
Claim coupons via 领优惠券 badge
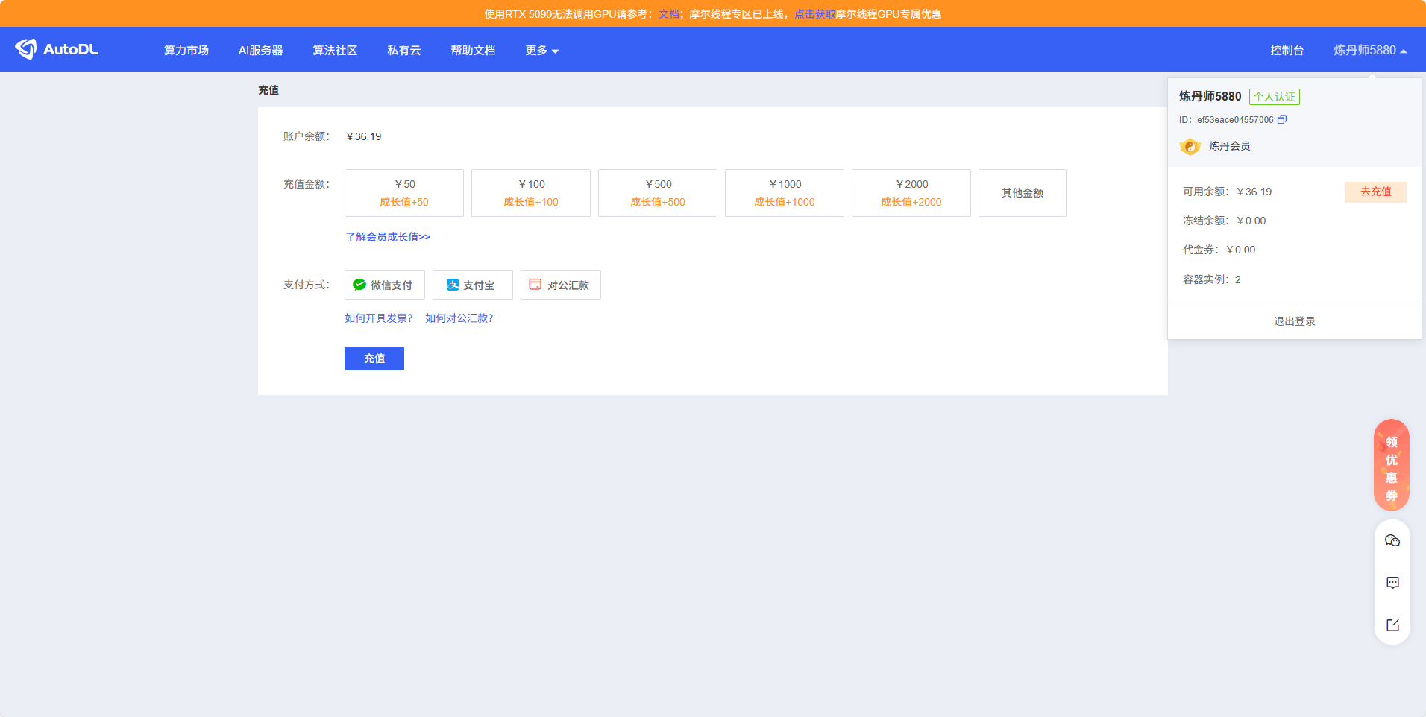(1392, 466)
